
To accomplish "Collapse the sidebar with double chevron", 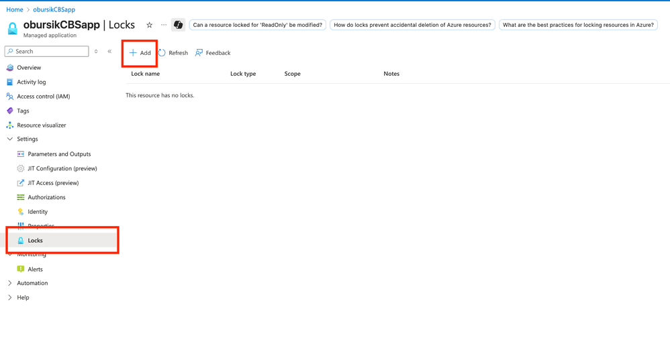I will tap(109, 52).
